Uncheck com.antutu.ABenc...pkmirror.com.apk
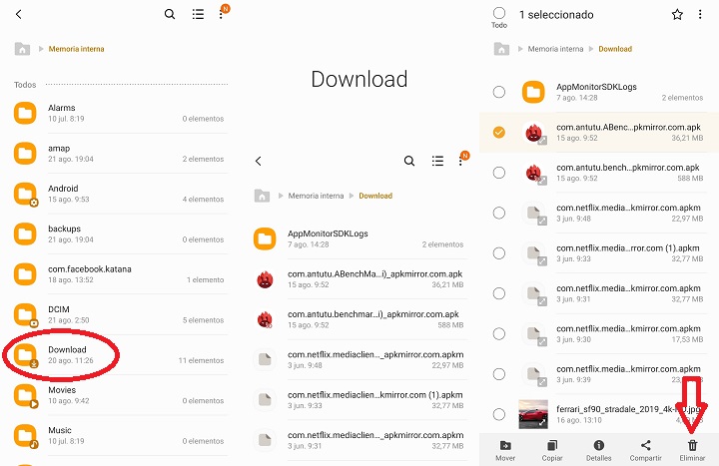719x466 pixels. pos(499,133)
